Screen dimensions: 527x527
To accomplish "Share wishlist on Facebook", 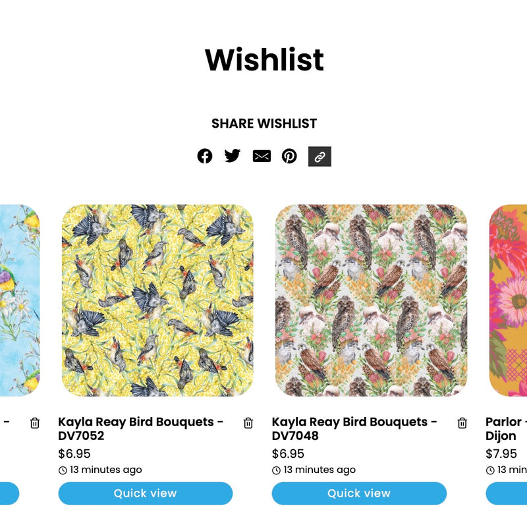I will click(205, 156).
